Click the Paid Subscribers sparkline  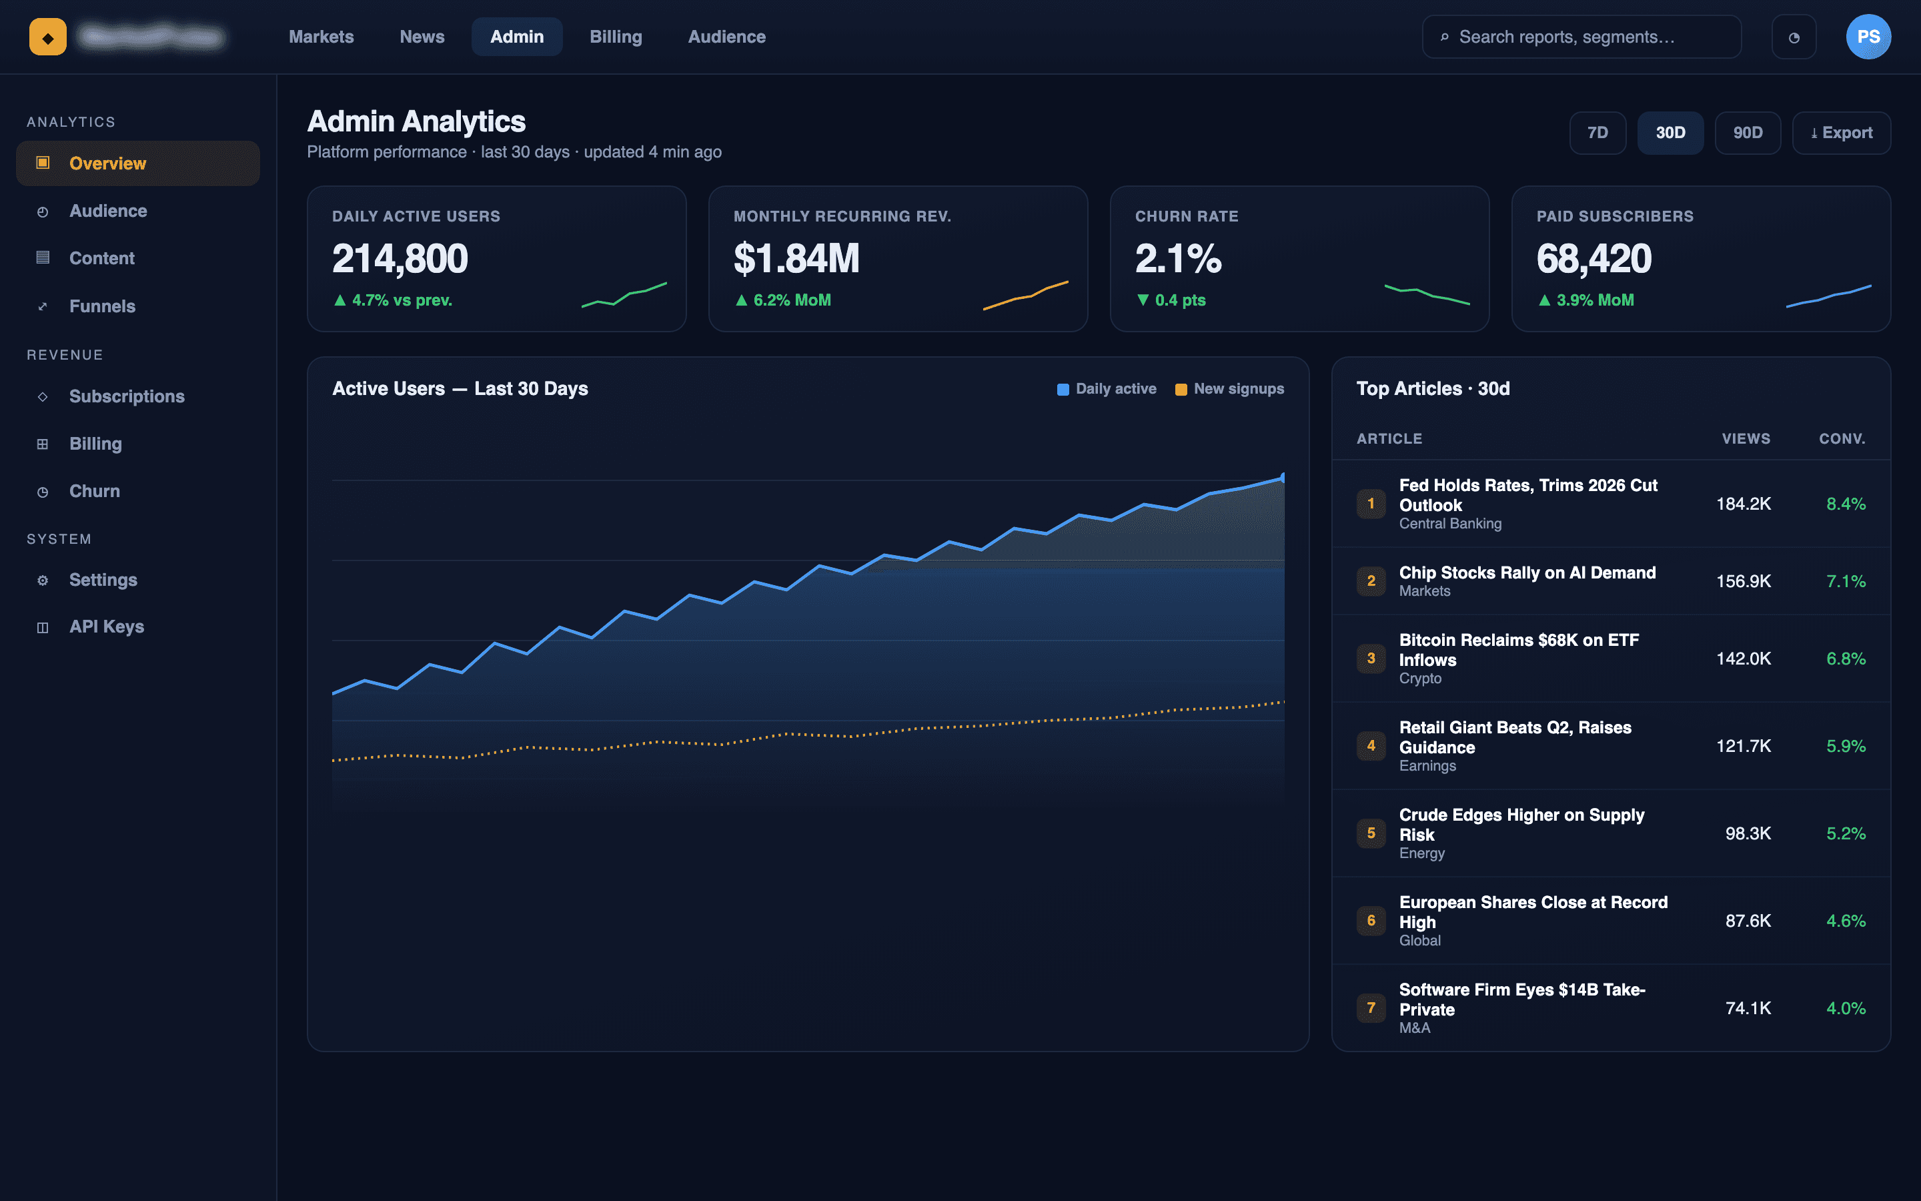1829,296
